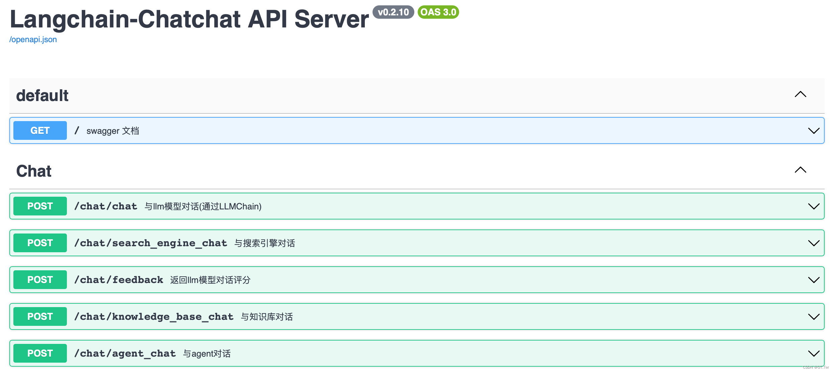Collapse the default section chevron
Image resolution: width=834 pixels, height=372 pixels.
[x=800, y=95]
